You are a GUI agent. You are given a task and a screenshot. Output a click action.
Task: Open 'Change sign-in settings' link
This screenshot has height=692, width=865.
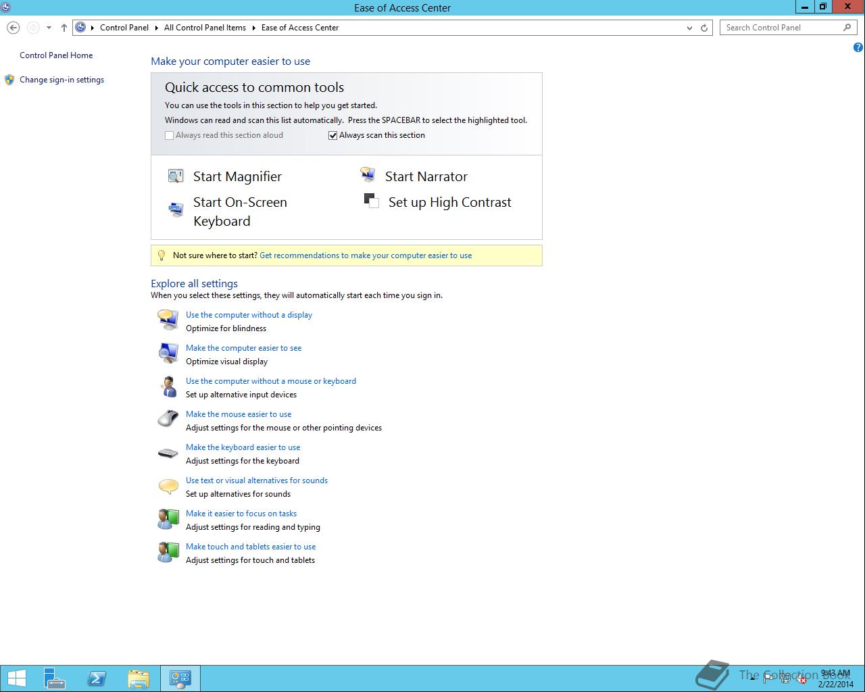click(61, 80)
